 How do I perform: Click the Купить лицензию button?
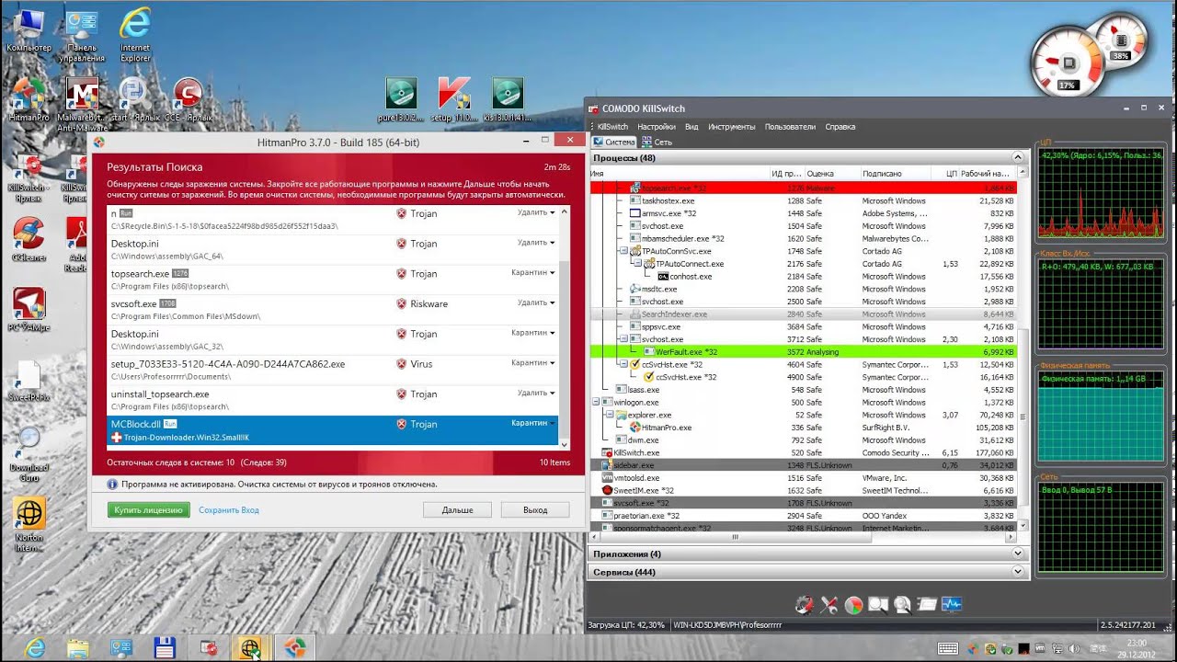point(148,509)
